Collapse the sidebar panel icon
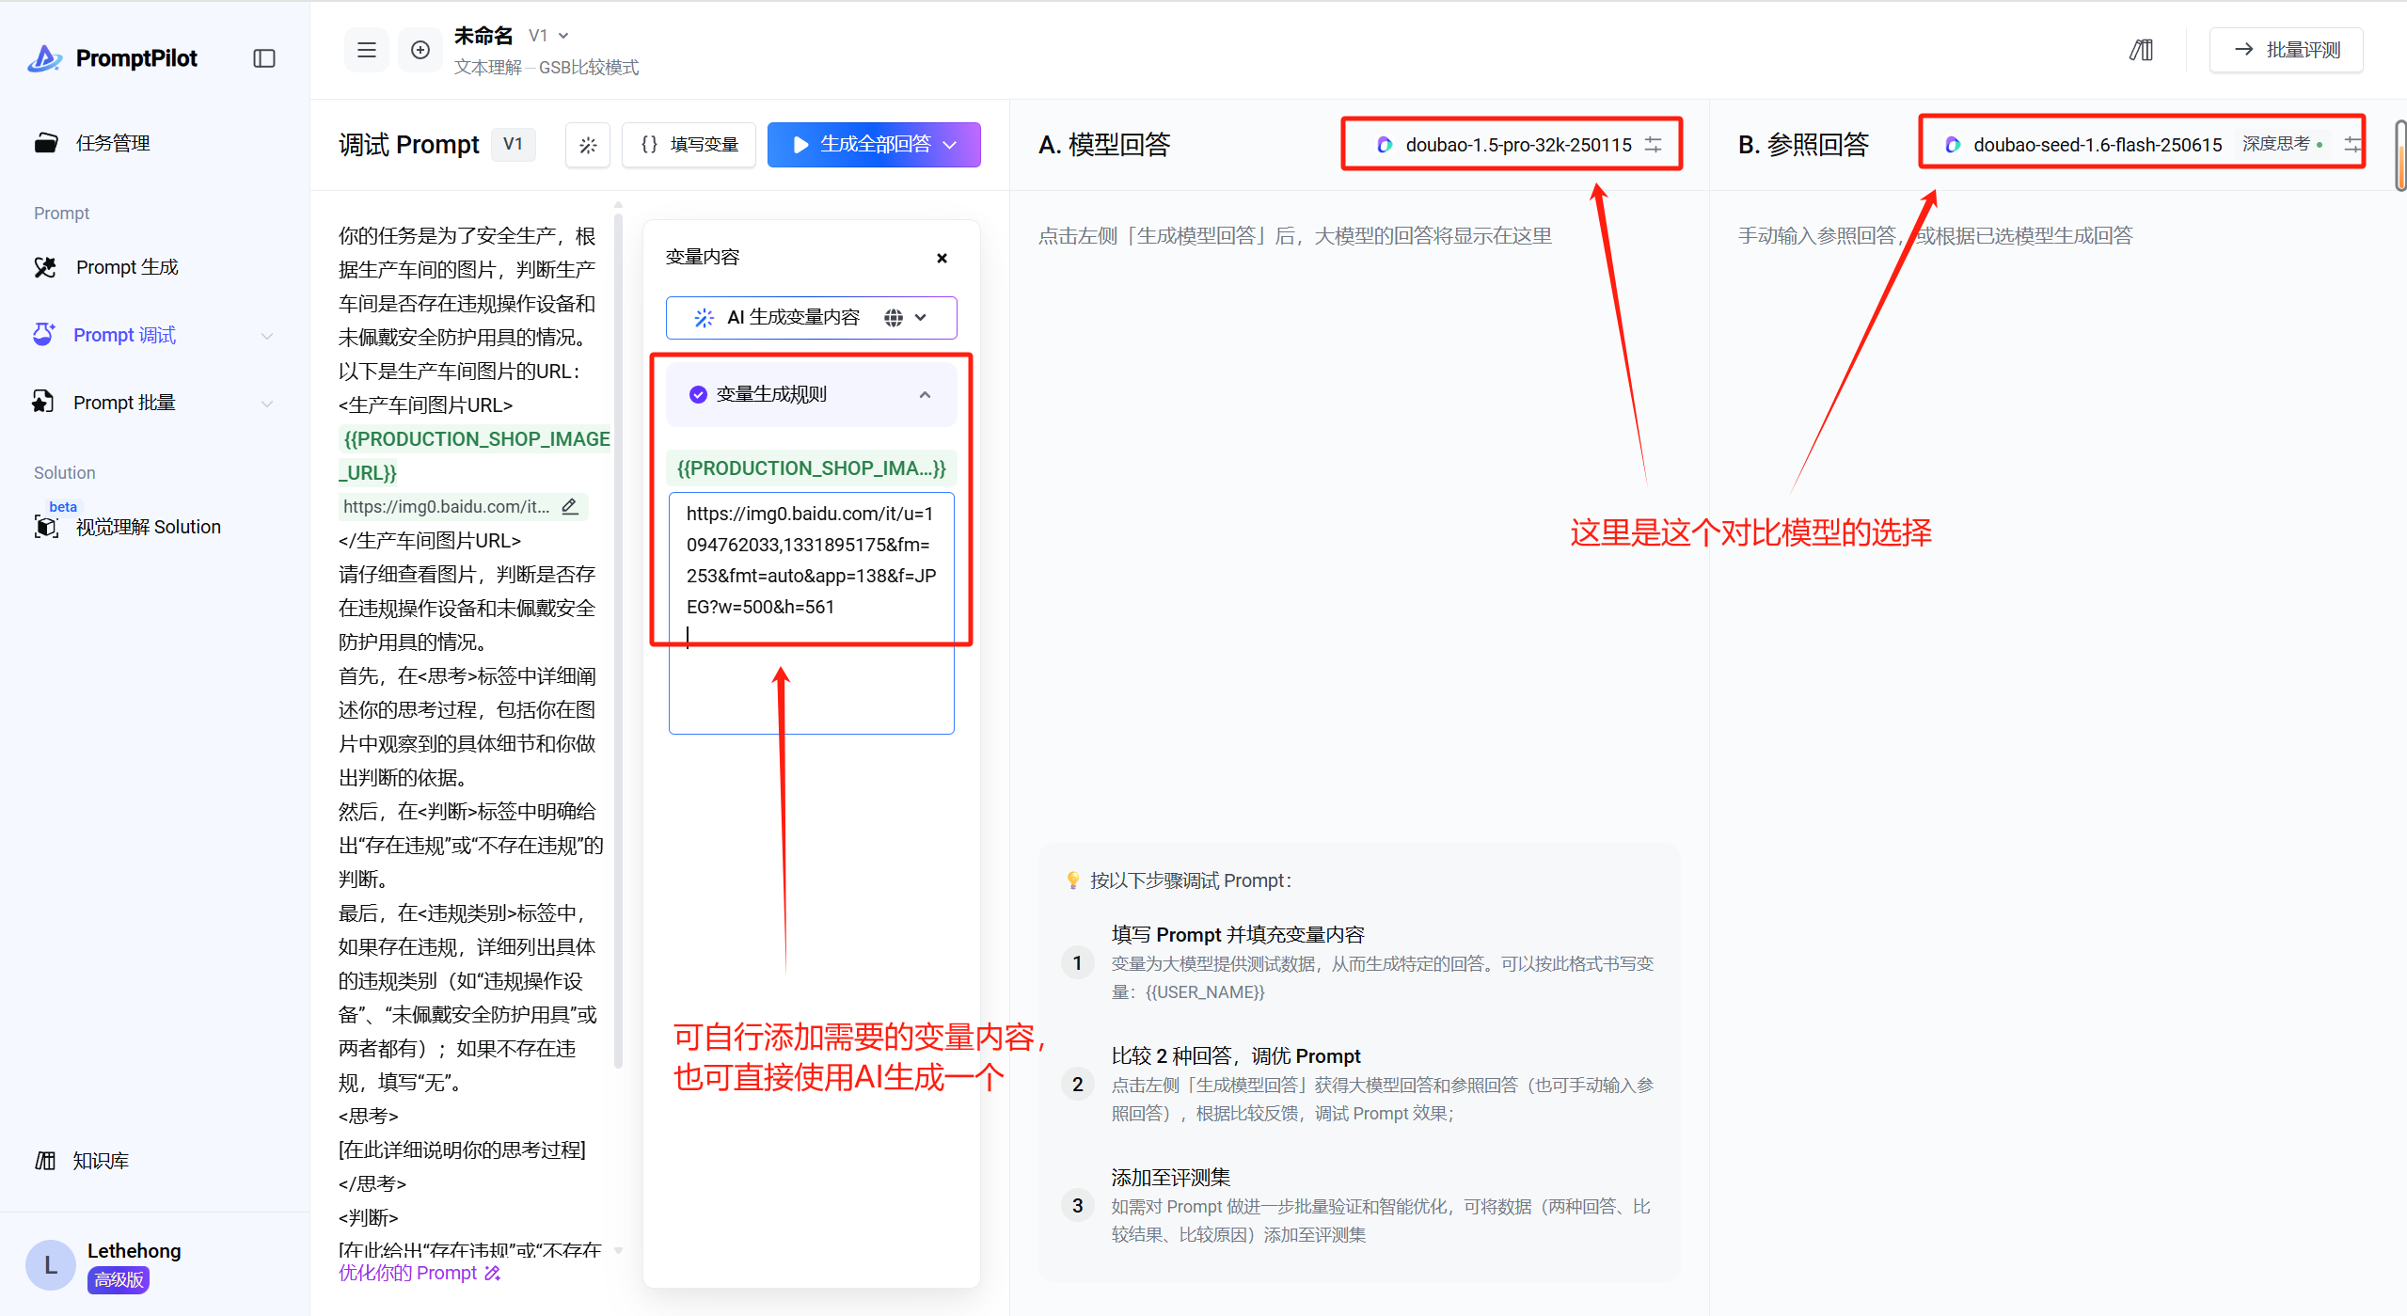 pos(264,58)
